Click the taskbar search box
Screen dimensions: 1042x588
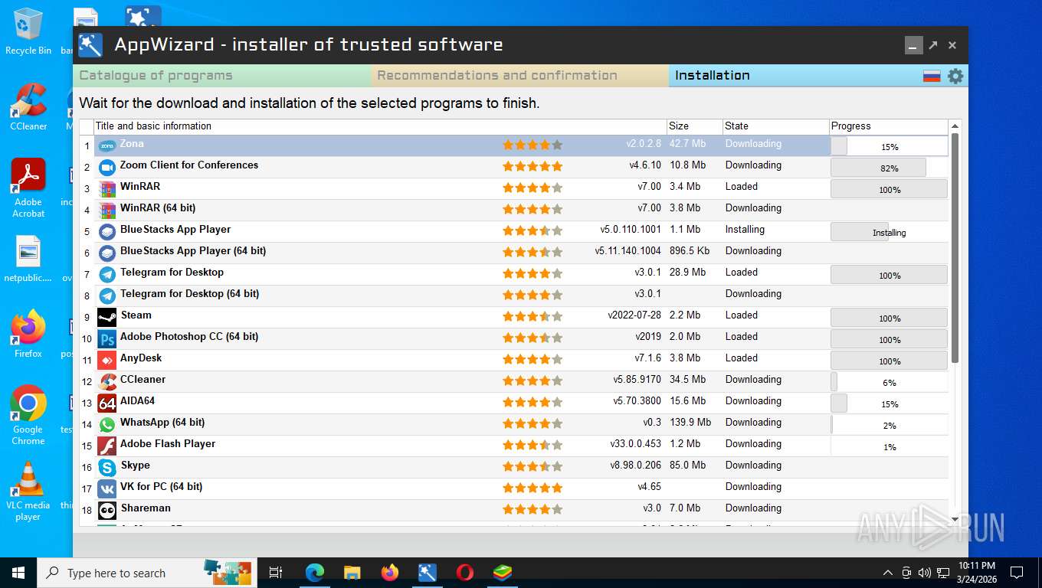click(147, 573)
